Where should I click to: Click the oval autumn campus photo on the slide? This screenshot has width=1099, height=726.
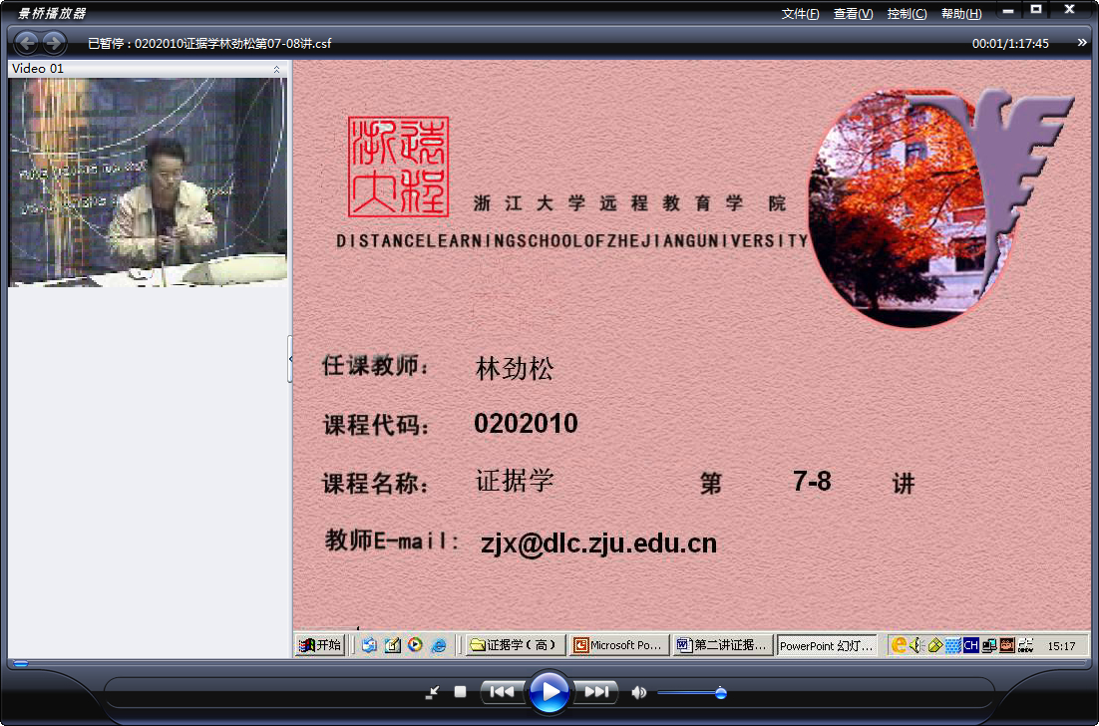pos(912,208)
